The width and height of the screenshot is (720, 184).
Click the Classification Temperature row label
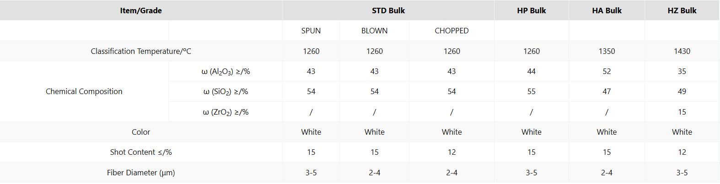point(141,51)
